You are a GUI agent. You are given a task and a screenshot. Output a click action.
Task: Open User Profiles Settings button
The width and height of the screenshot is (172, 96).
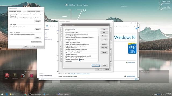[x=38, y=29]
